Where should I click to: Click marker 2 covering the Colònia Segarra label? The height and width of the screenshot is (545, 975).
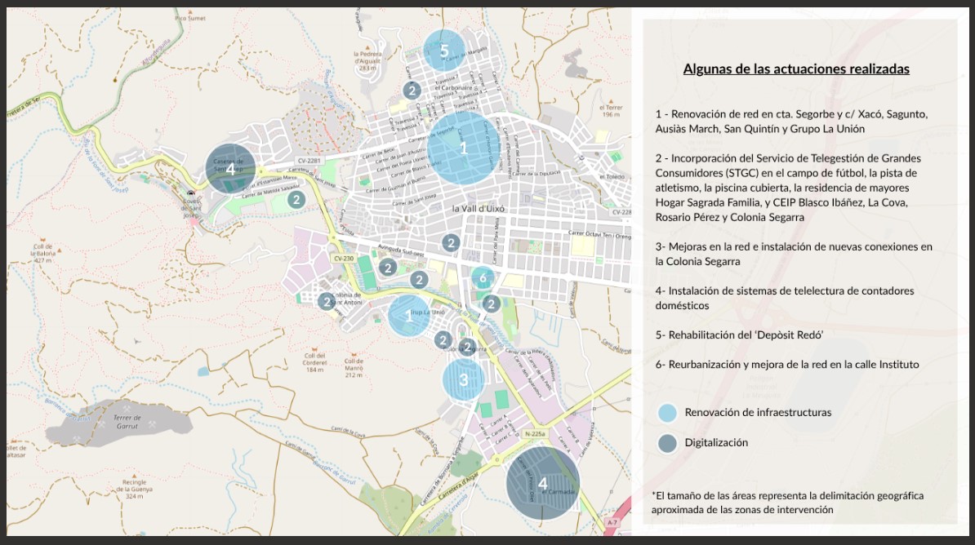pos(467,347)
